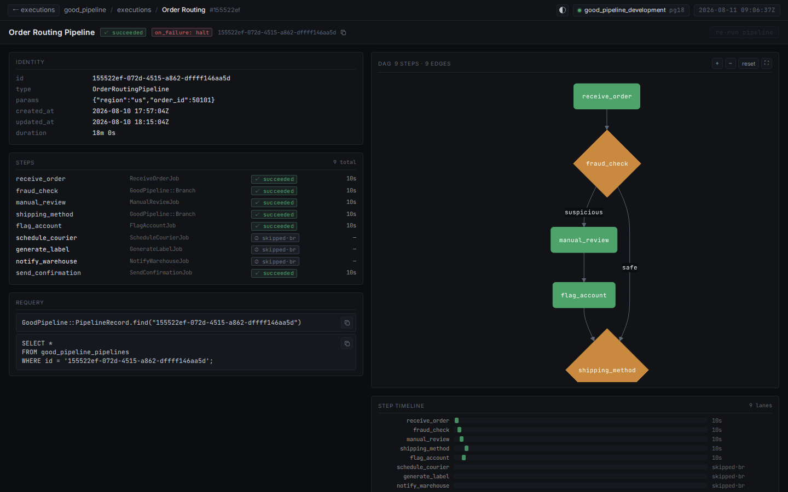Click the suspicious edge label

pyautogui.click(x=584, y=212)
